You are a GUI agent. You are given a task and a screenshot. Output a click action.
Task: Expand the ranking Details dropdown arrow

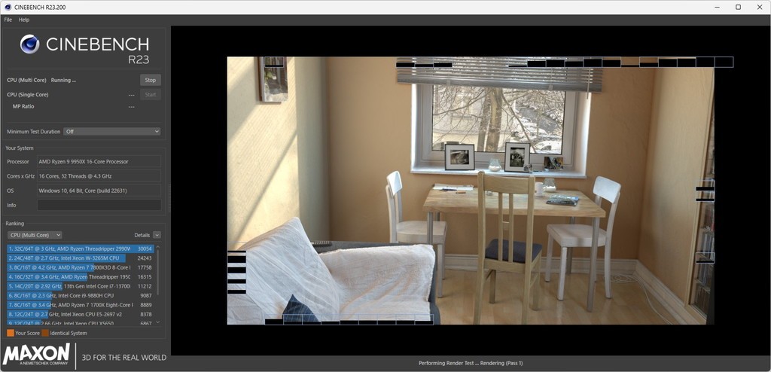157,235
